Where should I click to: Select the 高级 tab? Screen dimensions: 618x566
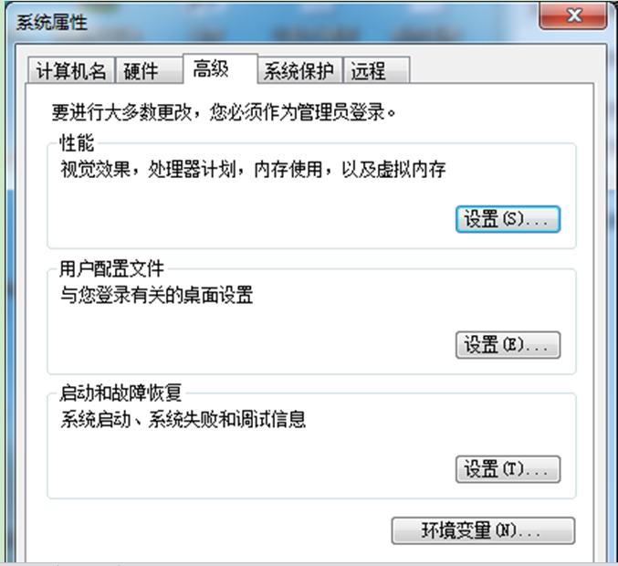pyautogui.click(x=220, y=69)
